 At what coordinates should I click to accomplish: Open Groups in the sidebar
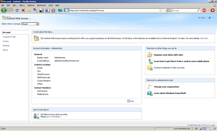5,41
